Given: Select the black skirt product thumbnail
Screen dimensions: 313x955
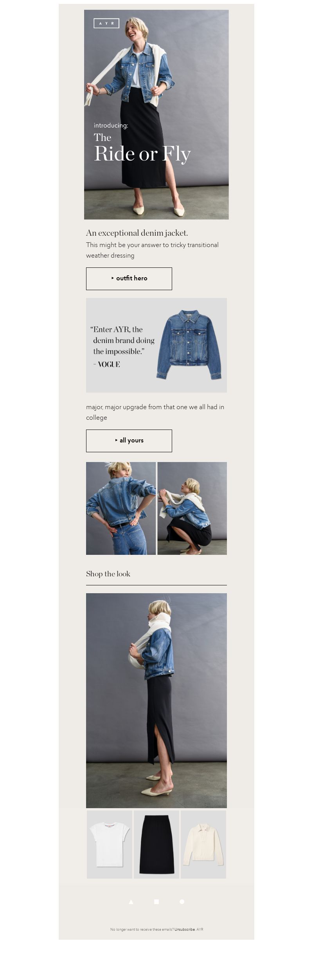Looking at the screenshot, I should [x=156, y=845].
